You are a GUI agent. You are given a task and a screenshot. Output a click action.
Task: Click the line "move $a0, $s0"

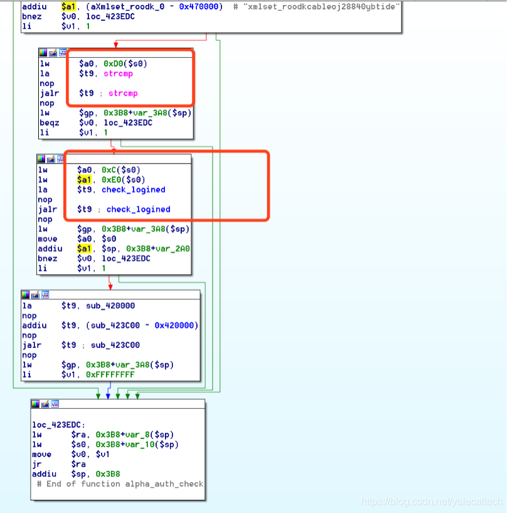point(77,239)
